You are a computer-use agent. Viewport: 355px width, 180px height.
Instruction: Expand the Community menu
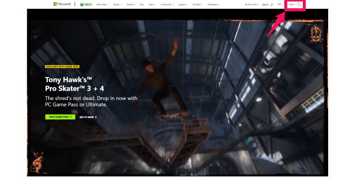click(167, 4)
